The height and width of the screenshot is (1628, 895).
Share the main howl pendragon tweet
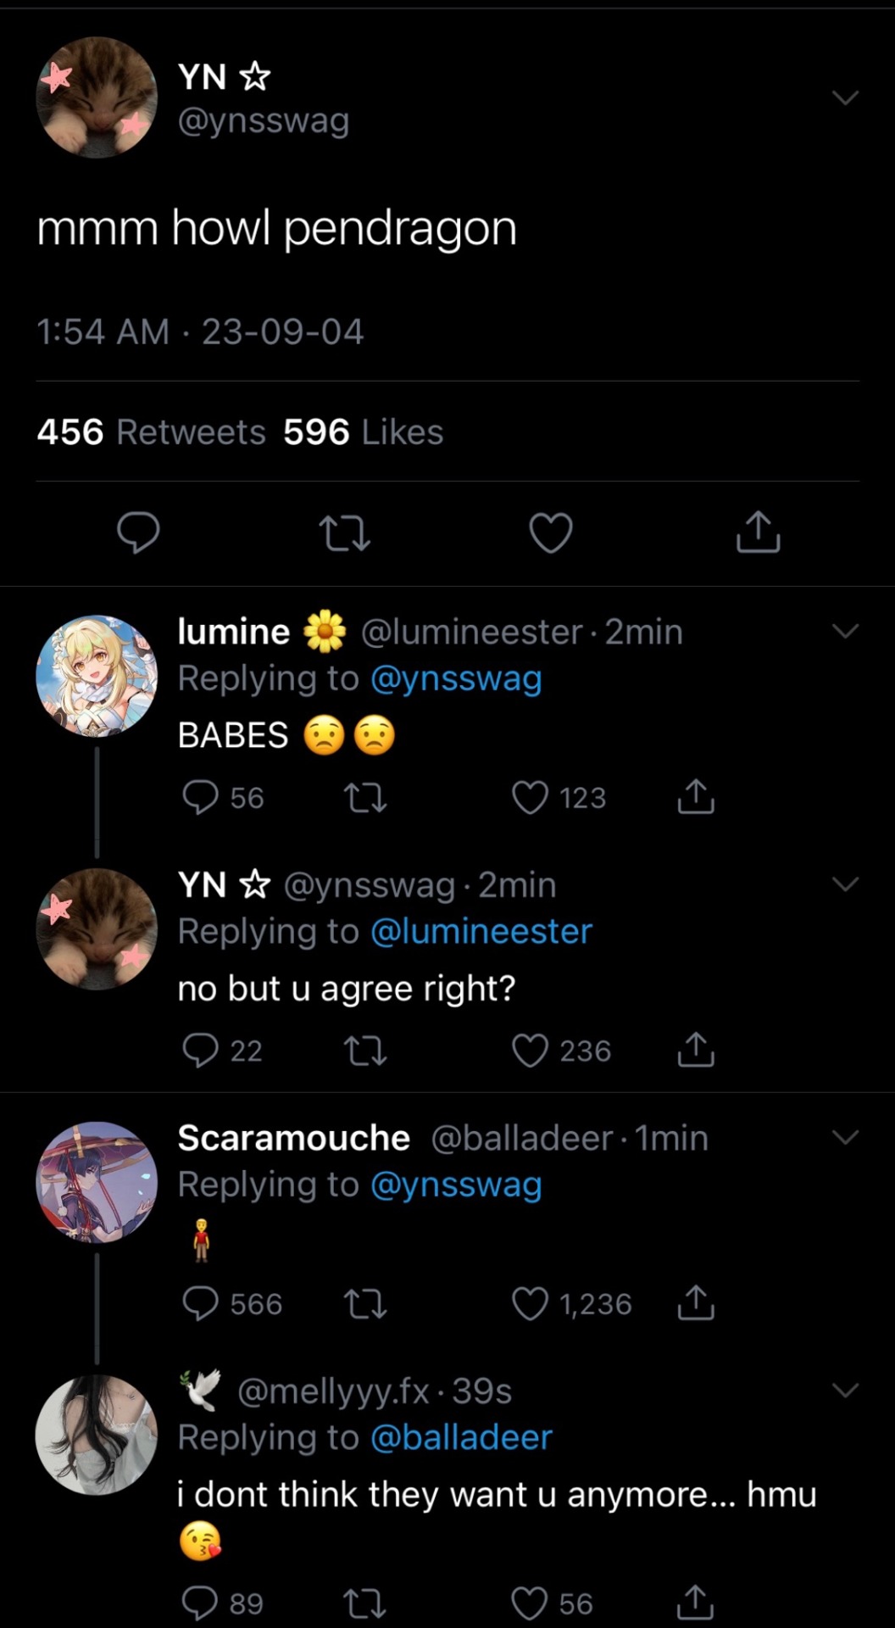758,532
